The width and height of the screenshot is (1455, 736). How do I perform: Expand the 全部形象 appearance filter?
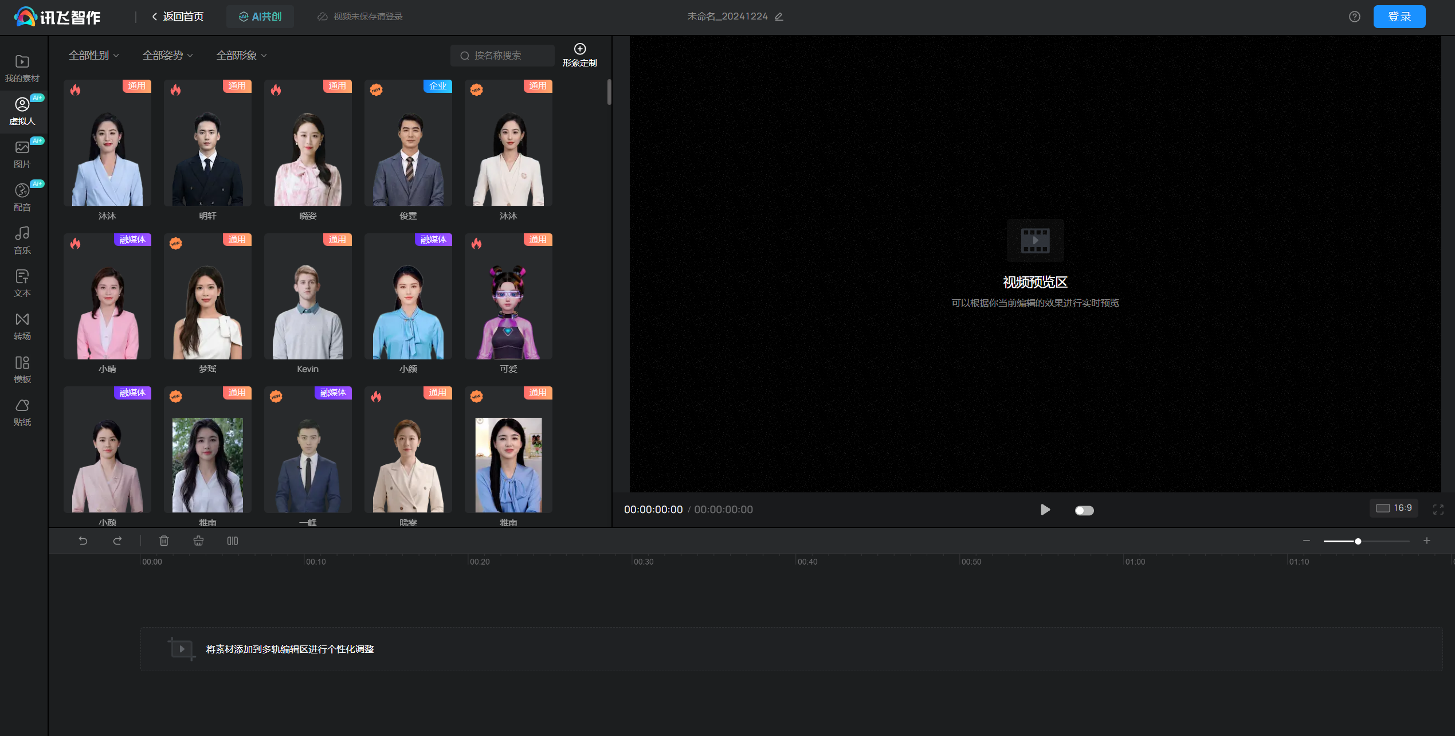241,56
